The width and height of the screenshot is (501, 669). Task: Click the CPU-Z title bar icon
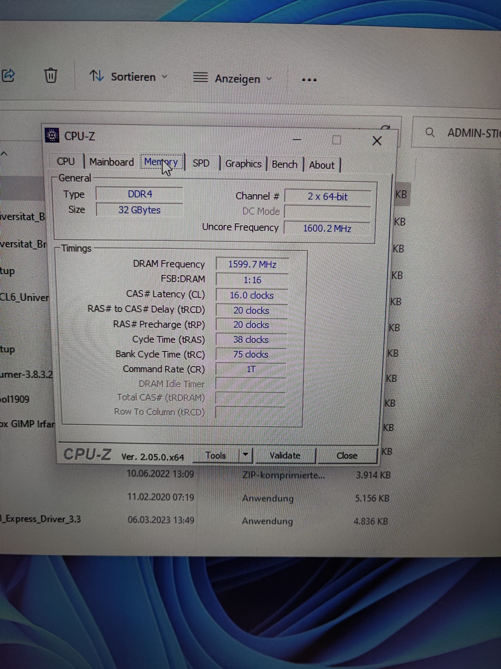pos(52,135)
